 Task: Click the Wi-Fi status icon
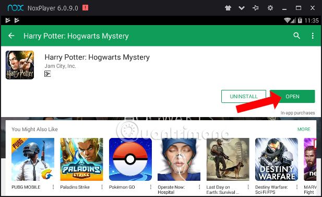[287, 20]
